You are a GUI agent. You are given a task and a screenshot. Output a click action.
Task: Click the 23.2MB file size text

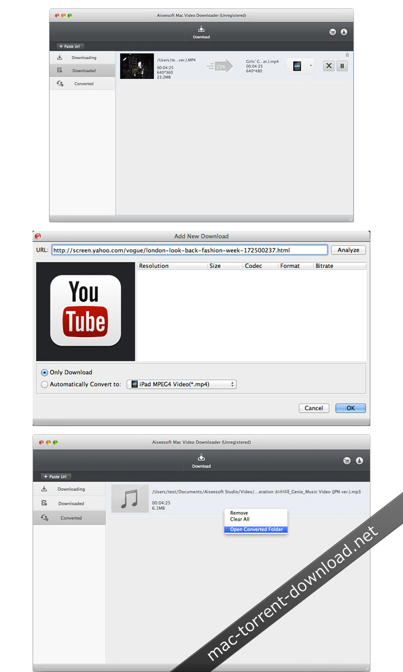tap(164, 77)
